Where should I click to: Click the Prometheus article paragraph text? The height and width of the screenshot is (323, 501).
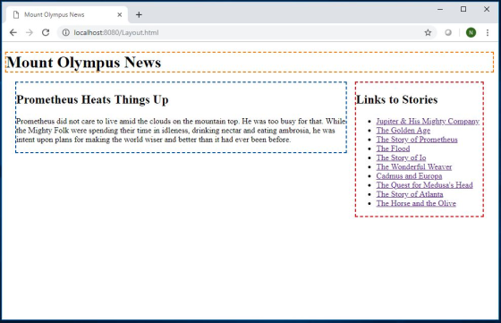coord(181,131)
